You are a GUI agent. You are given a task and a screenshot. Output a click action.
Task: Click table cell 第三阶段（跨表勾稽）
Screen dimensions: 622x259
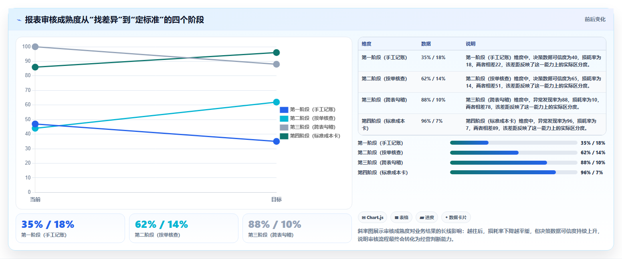384,100
